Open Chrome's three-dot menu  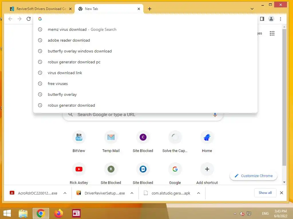coord(280,19)
